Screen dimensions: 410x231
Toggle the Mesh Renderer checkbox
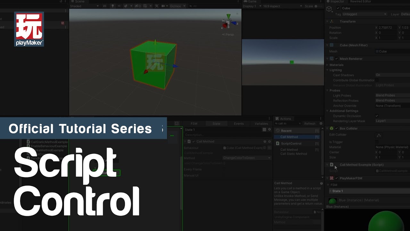pos(336,59)
